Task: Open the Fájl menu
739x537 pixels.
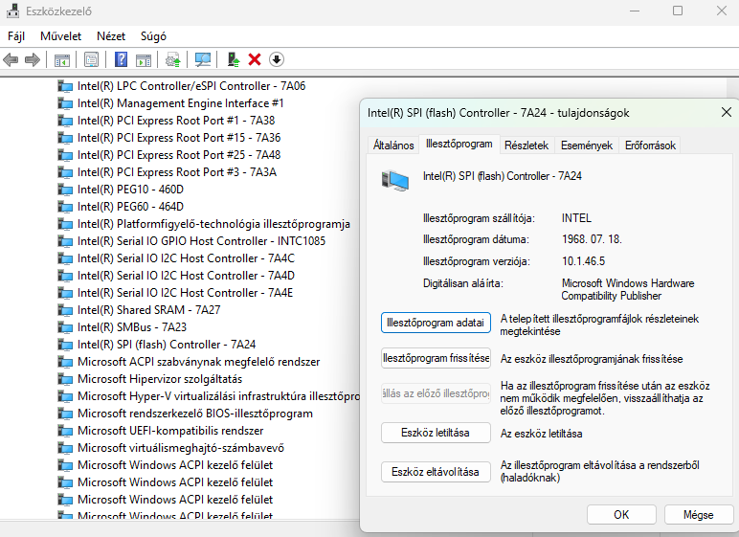Action: tap(16, 36)
